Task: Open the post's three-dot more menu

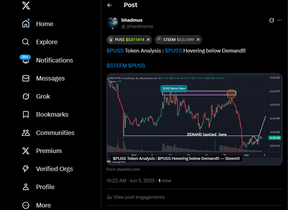Action: point(279,20)
